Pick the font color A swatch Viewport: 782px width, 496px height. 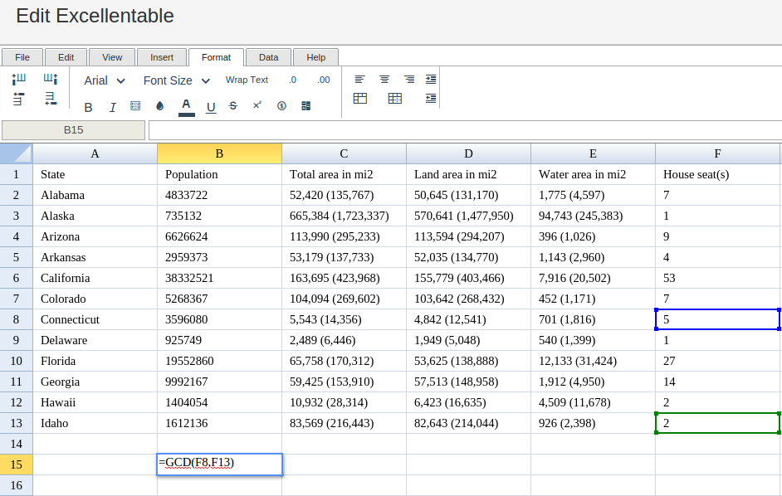(x=186, y=106)
